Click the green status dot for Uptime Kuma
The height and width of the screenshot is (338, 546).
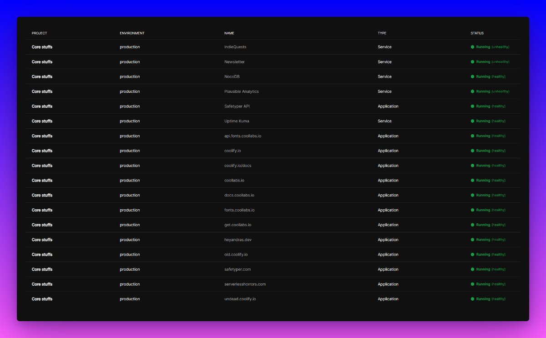pos(472,121)
